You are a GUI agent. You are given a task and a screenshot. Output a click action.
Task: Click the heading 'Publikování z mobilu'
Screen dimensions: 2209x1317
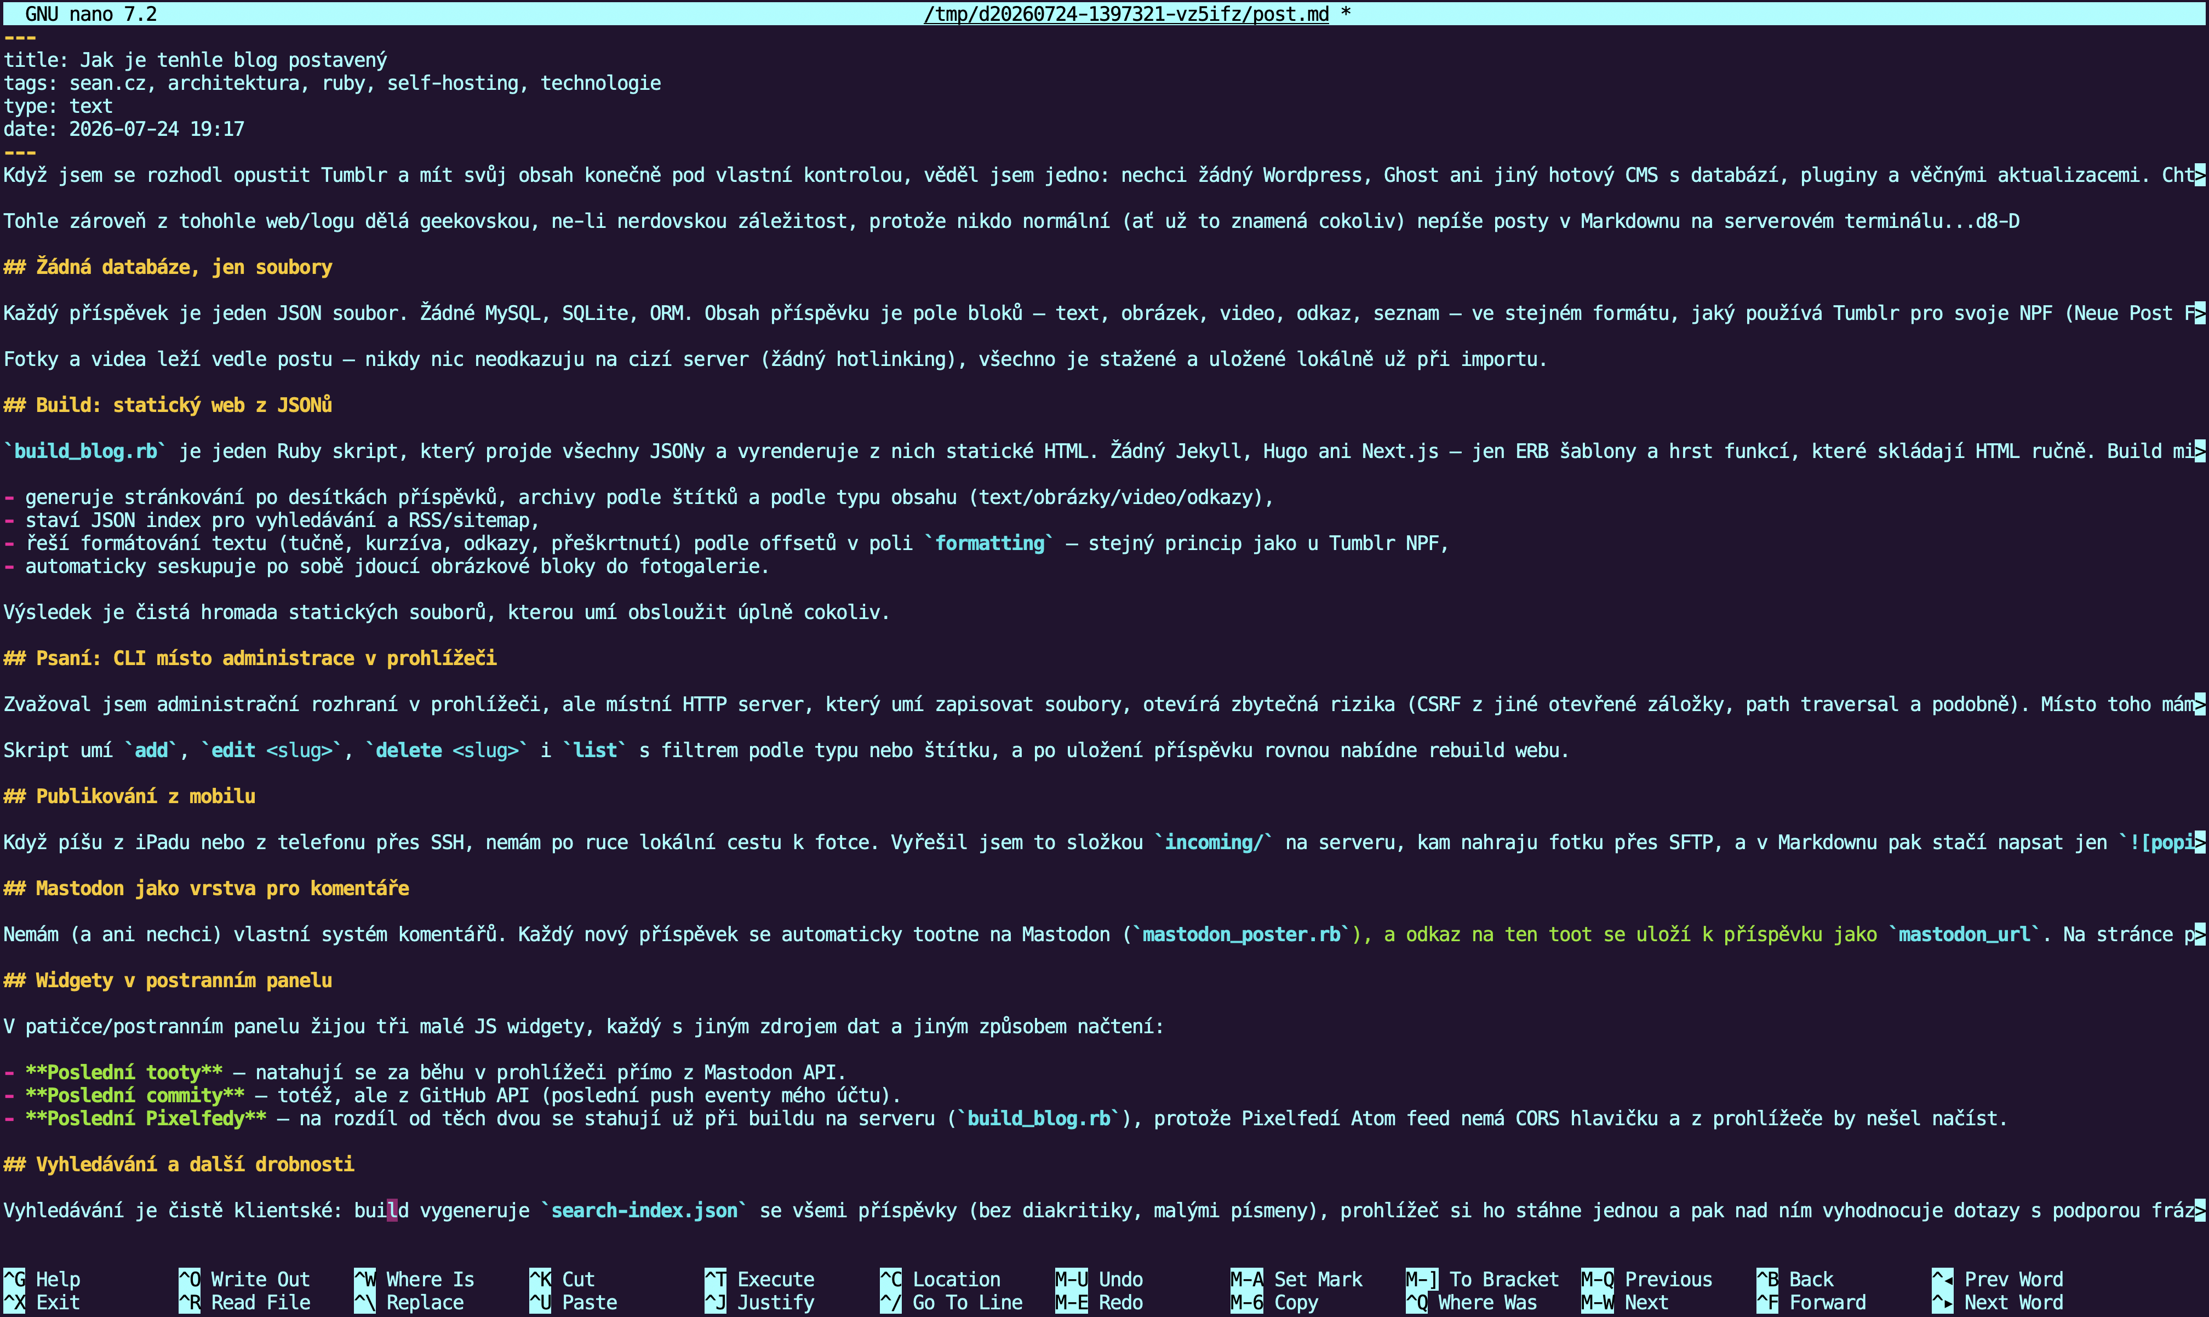pos(130,796)
